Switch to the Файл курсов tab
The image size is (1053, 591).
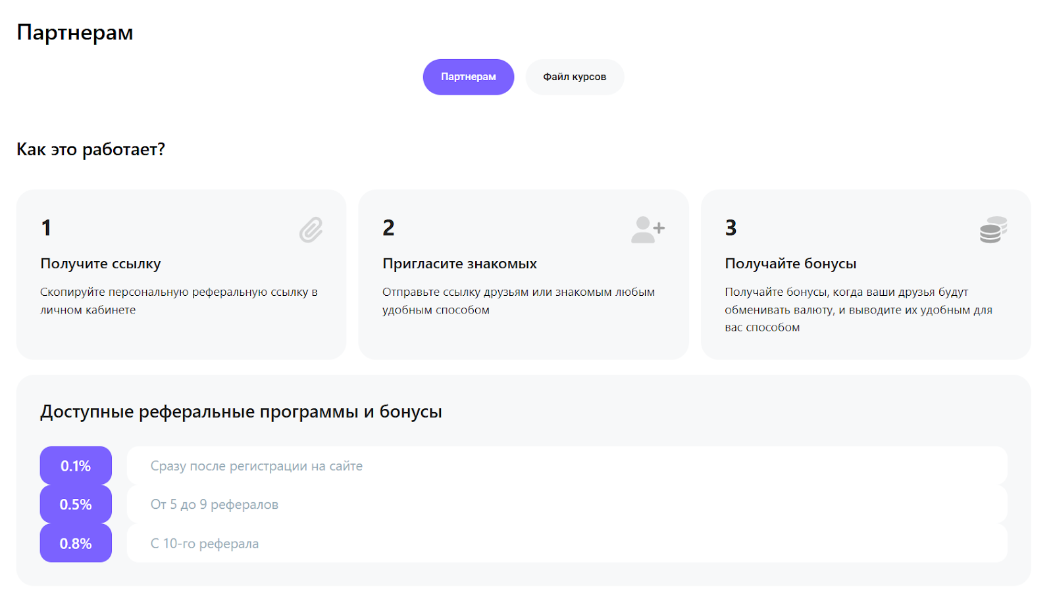pyautogui.click(x=575, y=77)
